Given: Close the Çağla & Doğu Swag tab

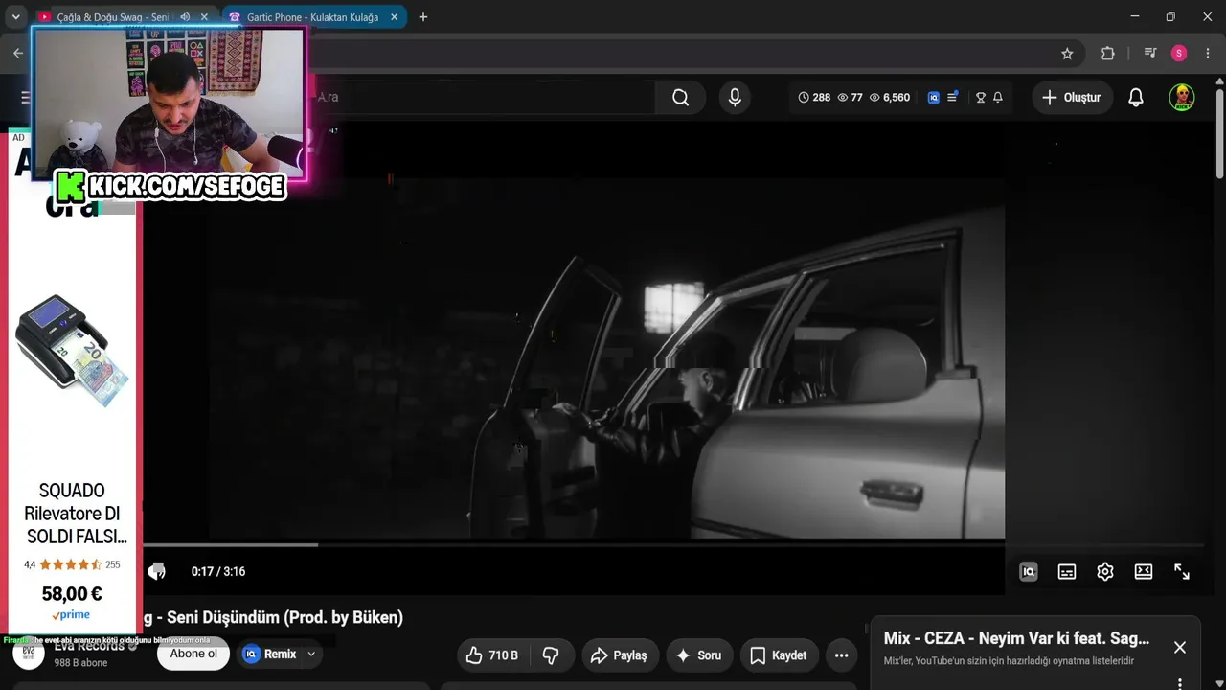Looking at the screenshot, I should [204, 17].
